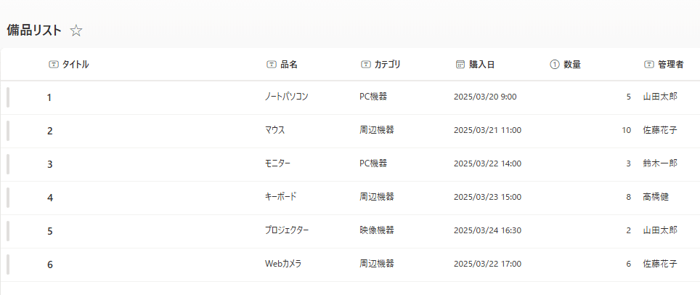The height and width of the screenshot is (295, 700).
Task: Select row 3 using its left edge bar
Action: (8, 164)
